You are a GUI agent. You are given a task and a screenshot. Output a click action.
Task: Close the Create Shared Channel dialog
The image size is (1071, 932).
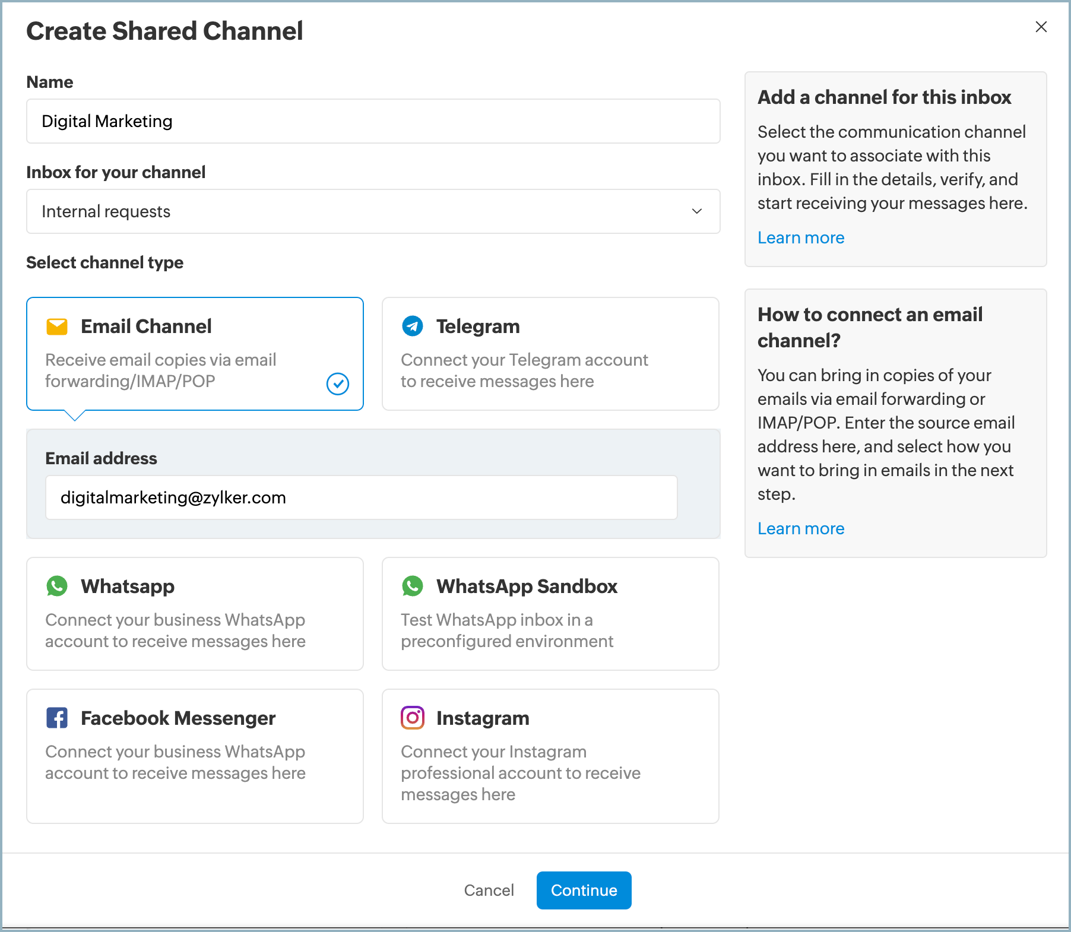click(1041, 27)
